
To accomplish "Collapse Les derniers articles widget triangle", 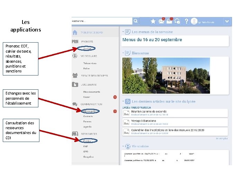I will 123,101.
